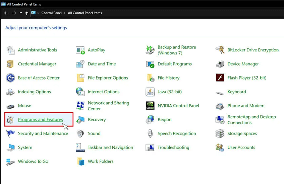Open the Ease of Access Center icon
284x184 pixels.
(x=10, y=78)
